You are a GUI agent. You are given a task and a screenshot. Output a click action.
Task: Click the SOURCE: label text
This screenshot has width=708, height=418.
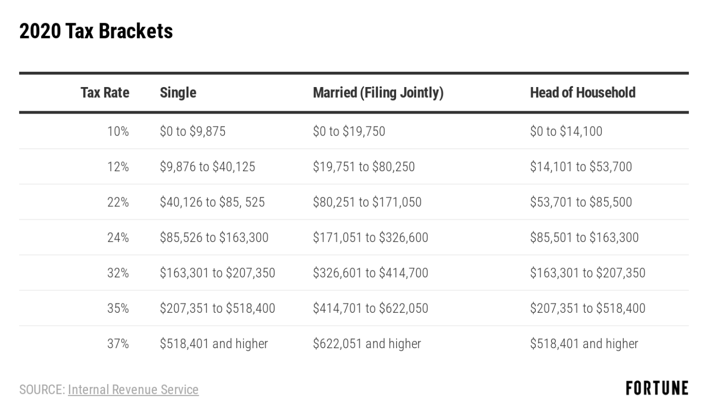click(x=42, y=389)
